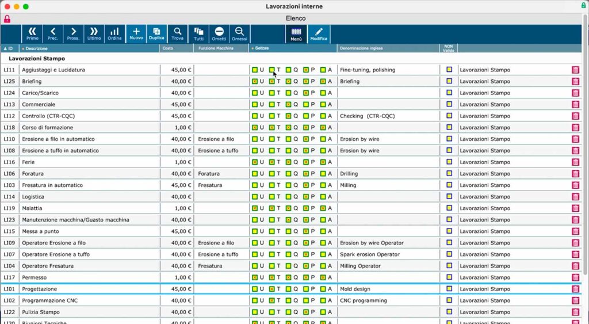The width and height of the screenshot is (589, 324).
Task: Sort the list using Ordina
Action: pos(114,34)
